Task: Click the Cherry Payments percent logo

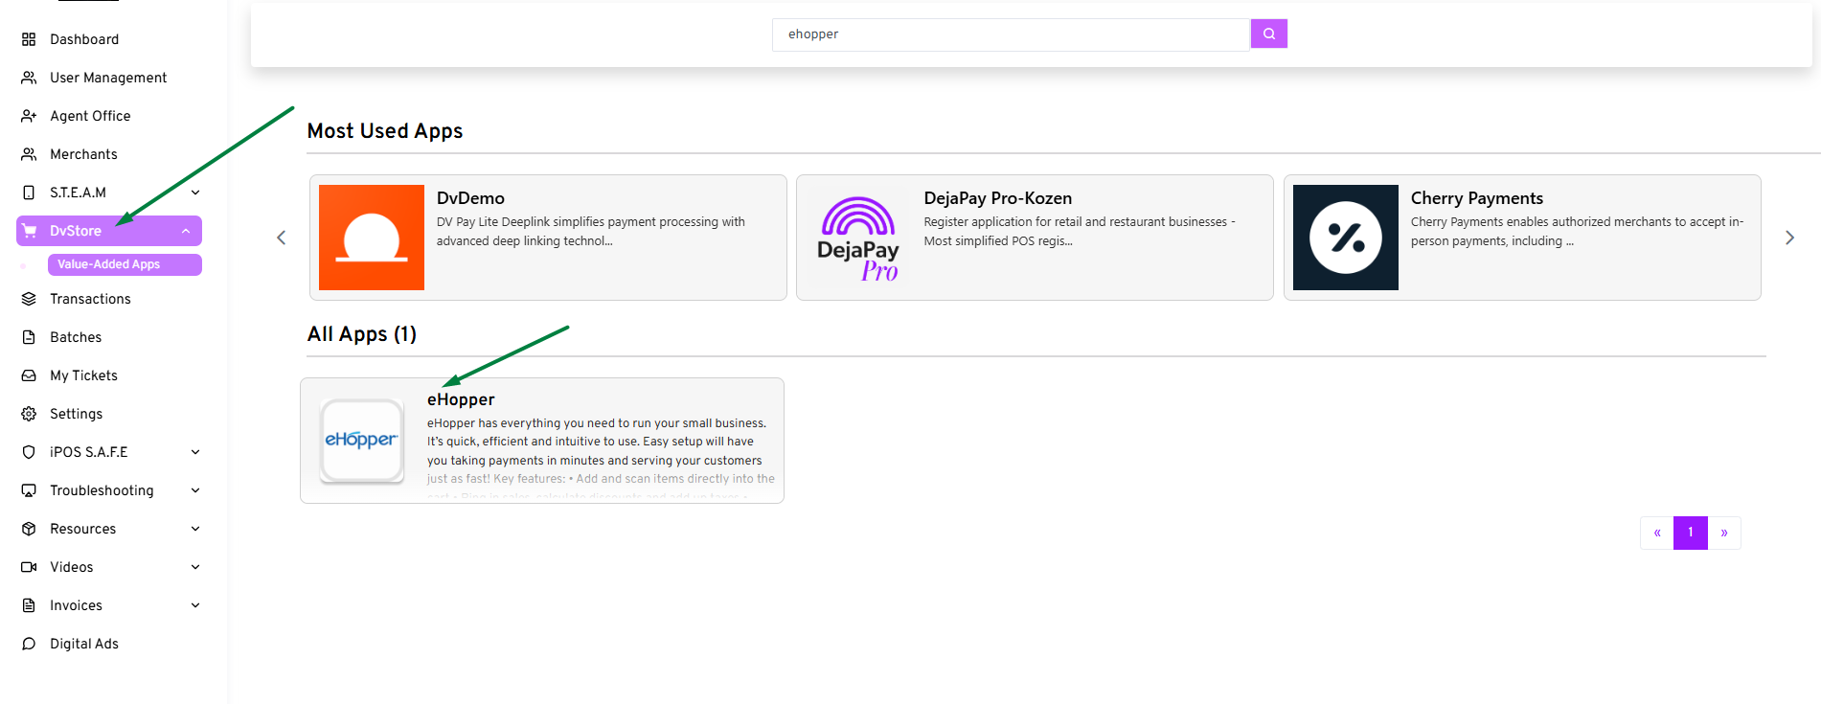Action: click(1346, 238)
